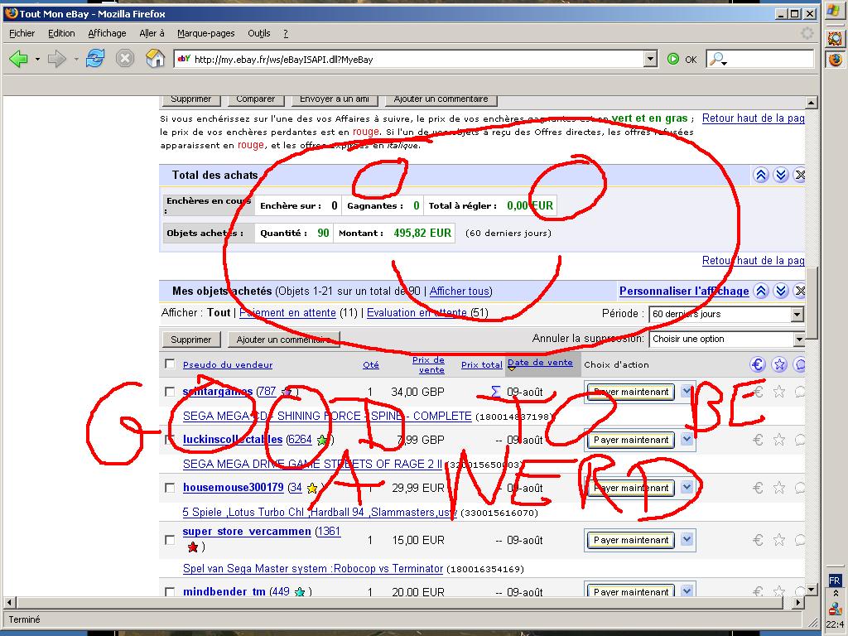The height and width of the screenshot is (636, 848).
Task: Click the green Go button labeled OK
Action: click(x=682, y=59)
